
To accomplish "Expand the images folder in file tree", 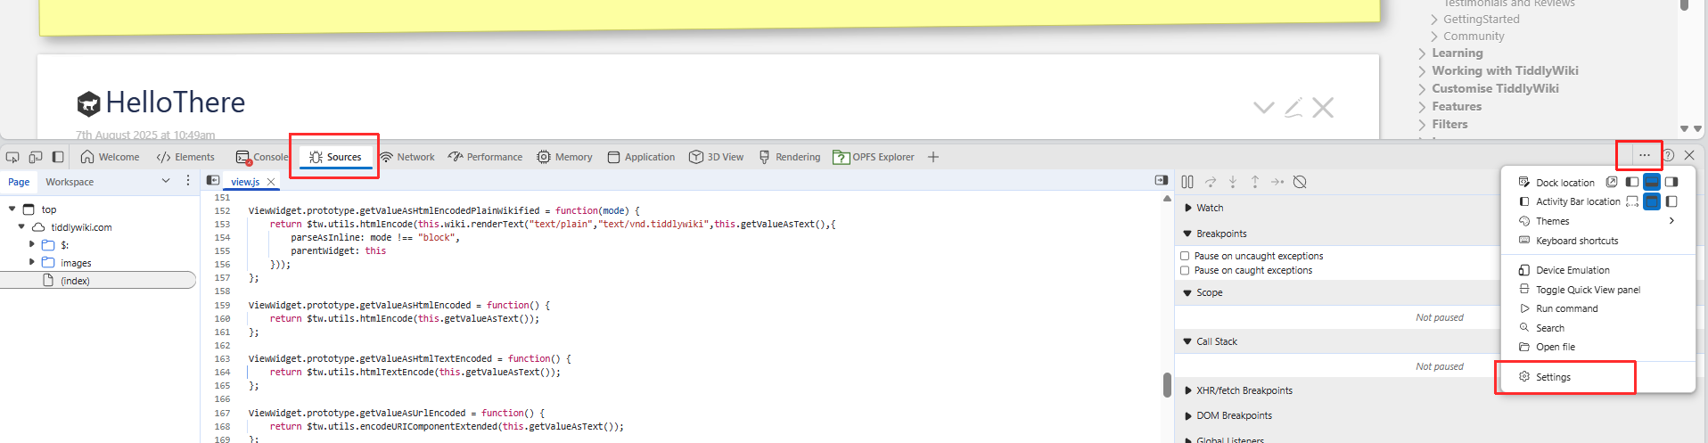I will tap(32, 263).
